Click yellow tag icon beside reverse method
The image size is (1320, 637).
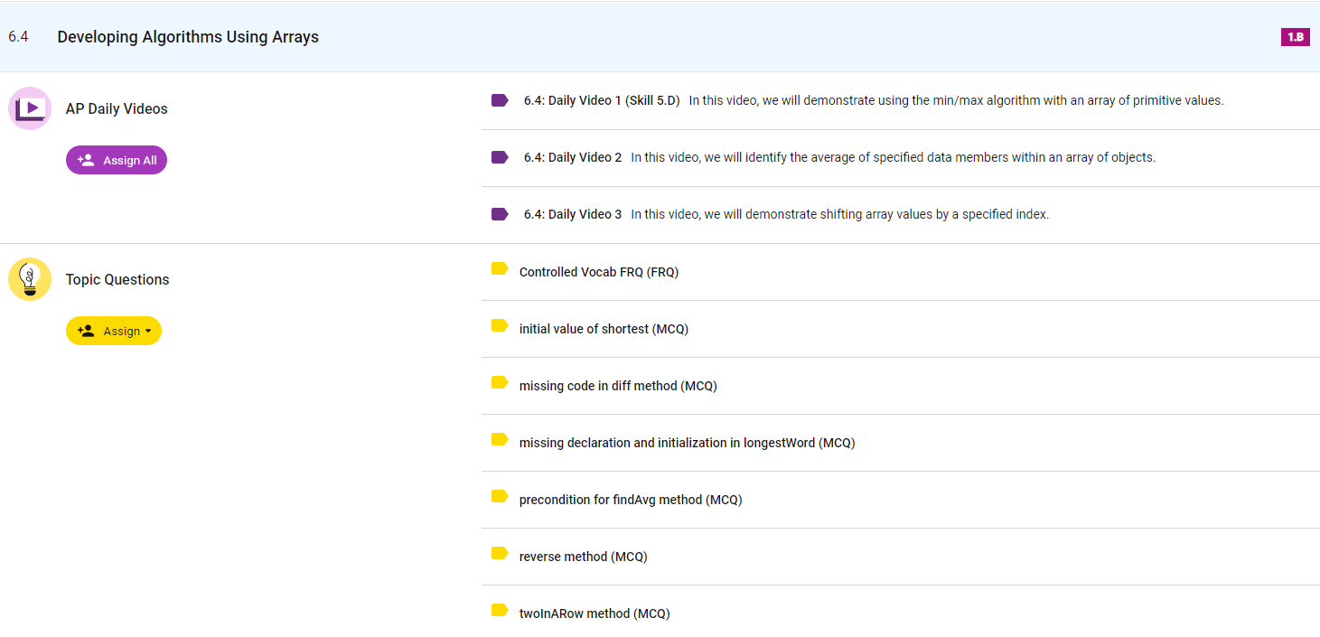pos(500,553)
